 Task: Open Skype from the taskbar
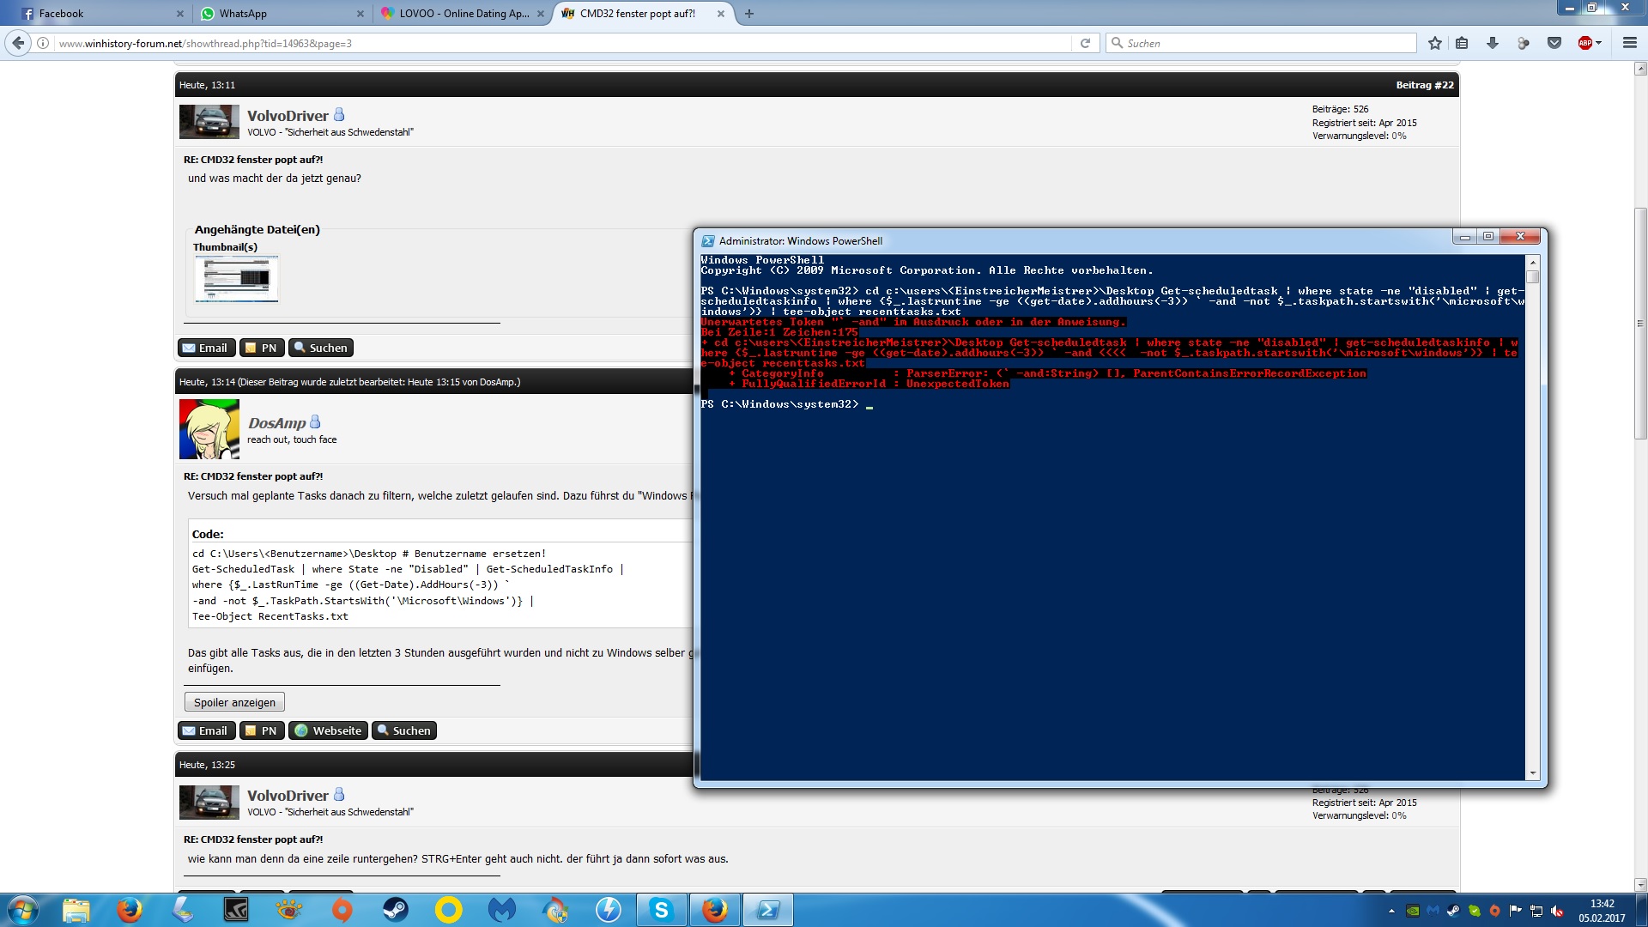click(661, 910)
